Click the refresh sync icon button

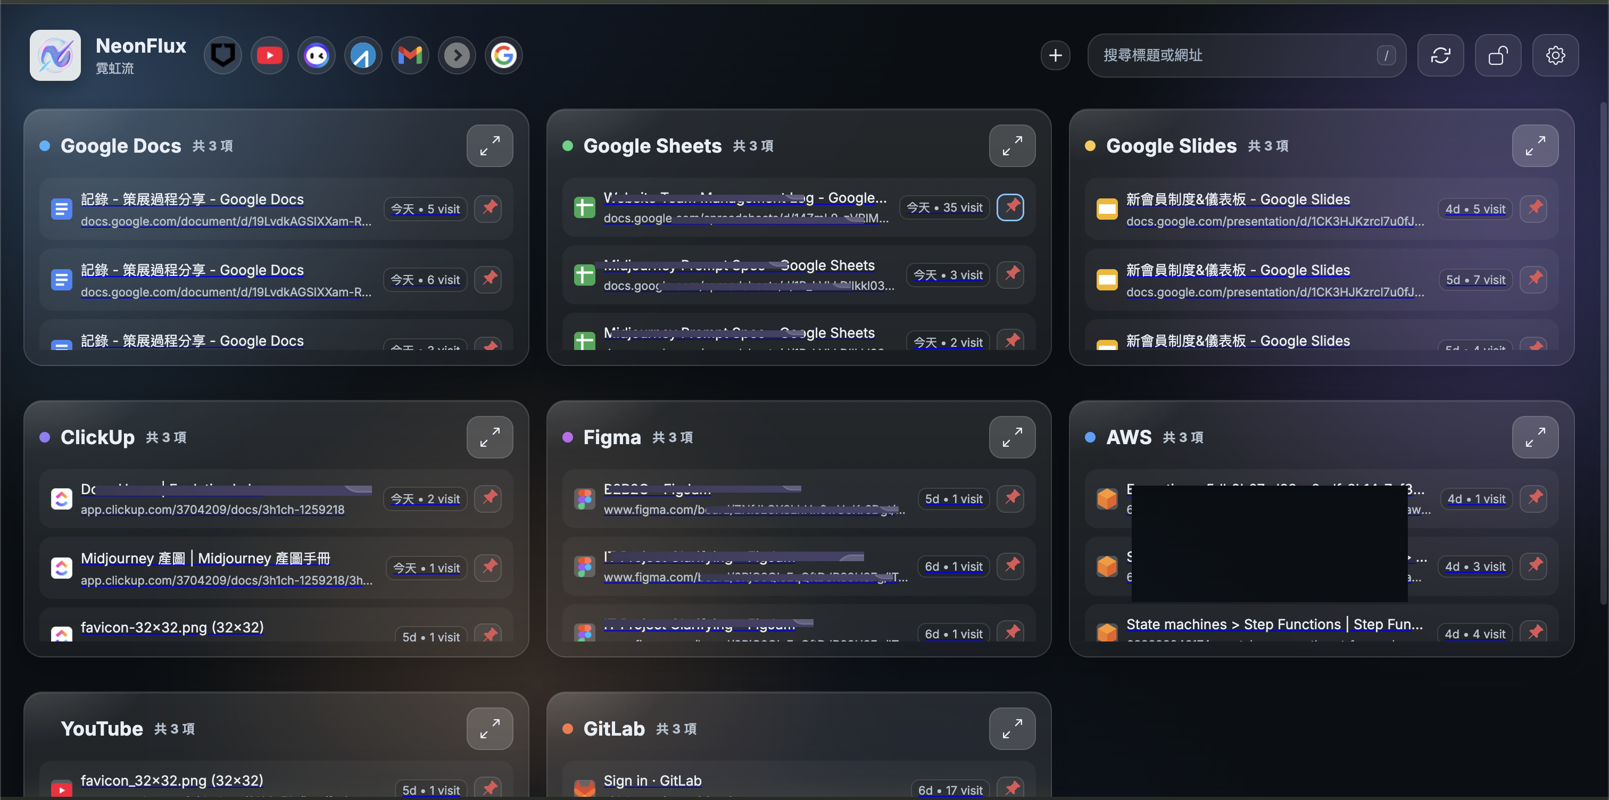point(1440,55)
